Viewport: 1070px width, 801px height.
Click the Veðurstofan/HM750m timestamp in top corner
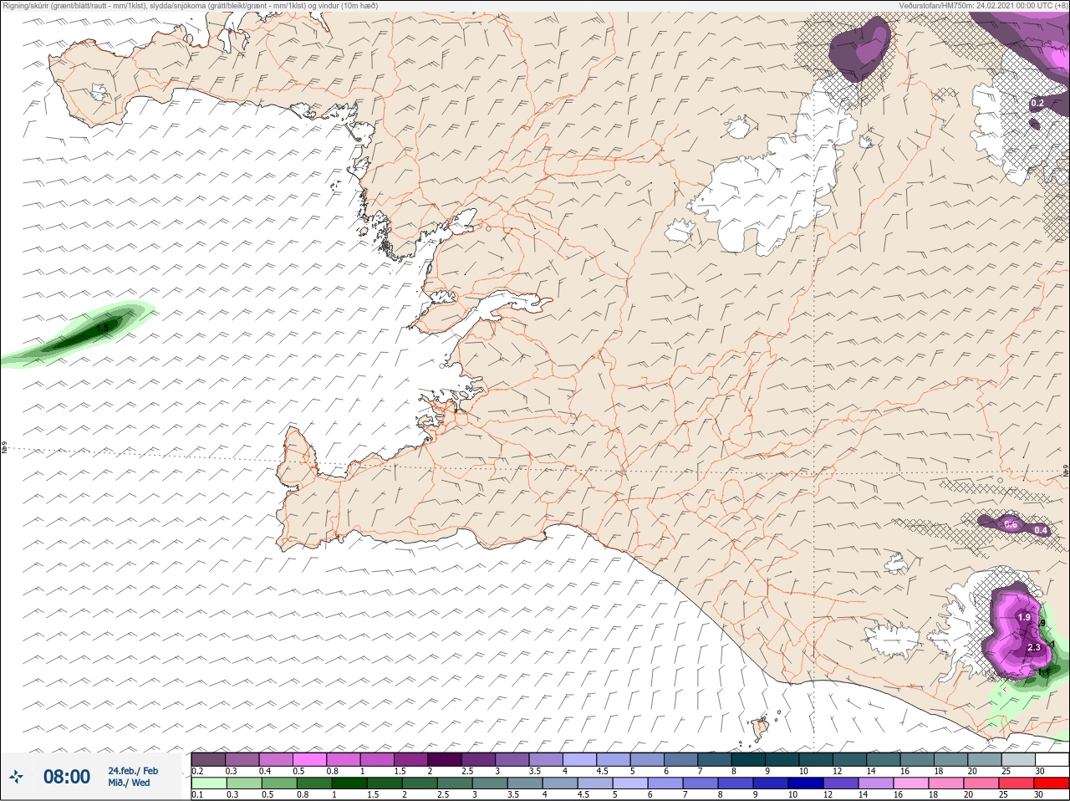983,6
